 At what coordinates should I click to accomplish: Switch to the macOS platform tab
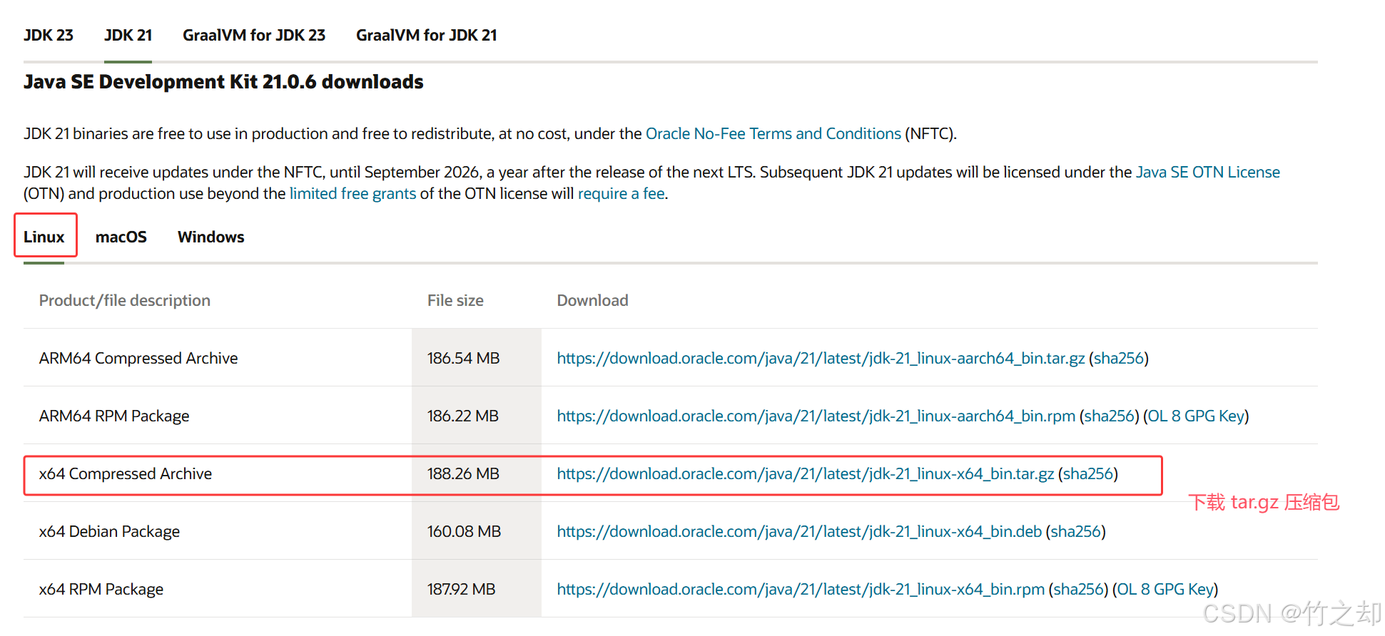(x=121, y=237)
